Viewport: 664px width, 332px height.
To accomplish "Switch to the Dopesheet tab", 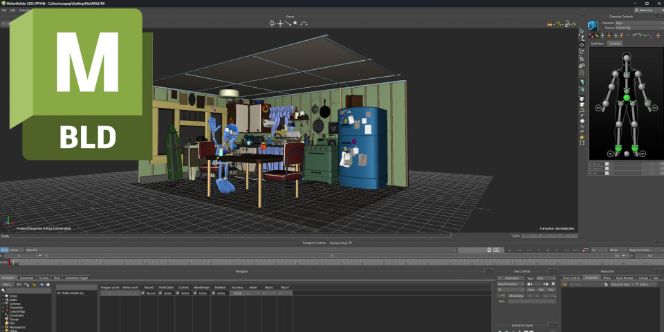I will coord(26,278).
